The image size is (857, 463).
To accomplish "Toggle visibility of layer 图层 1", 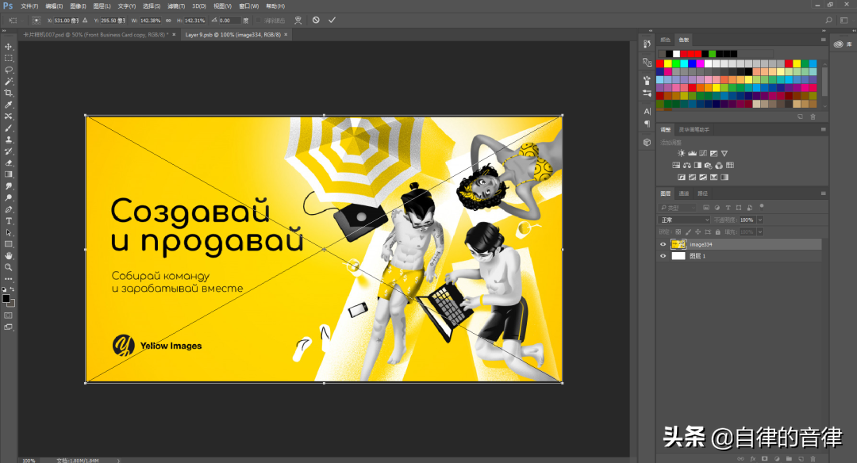I will tap(663, 256).
